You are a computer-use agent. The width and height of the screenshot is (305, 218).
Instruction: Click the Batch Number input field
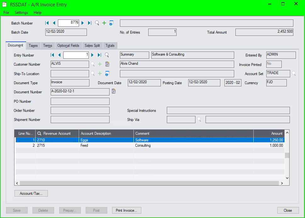(x=68, y=23)
